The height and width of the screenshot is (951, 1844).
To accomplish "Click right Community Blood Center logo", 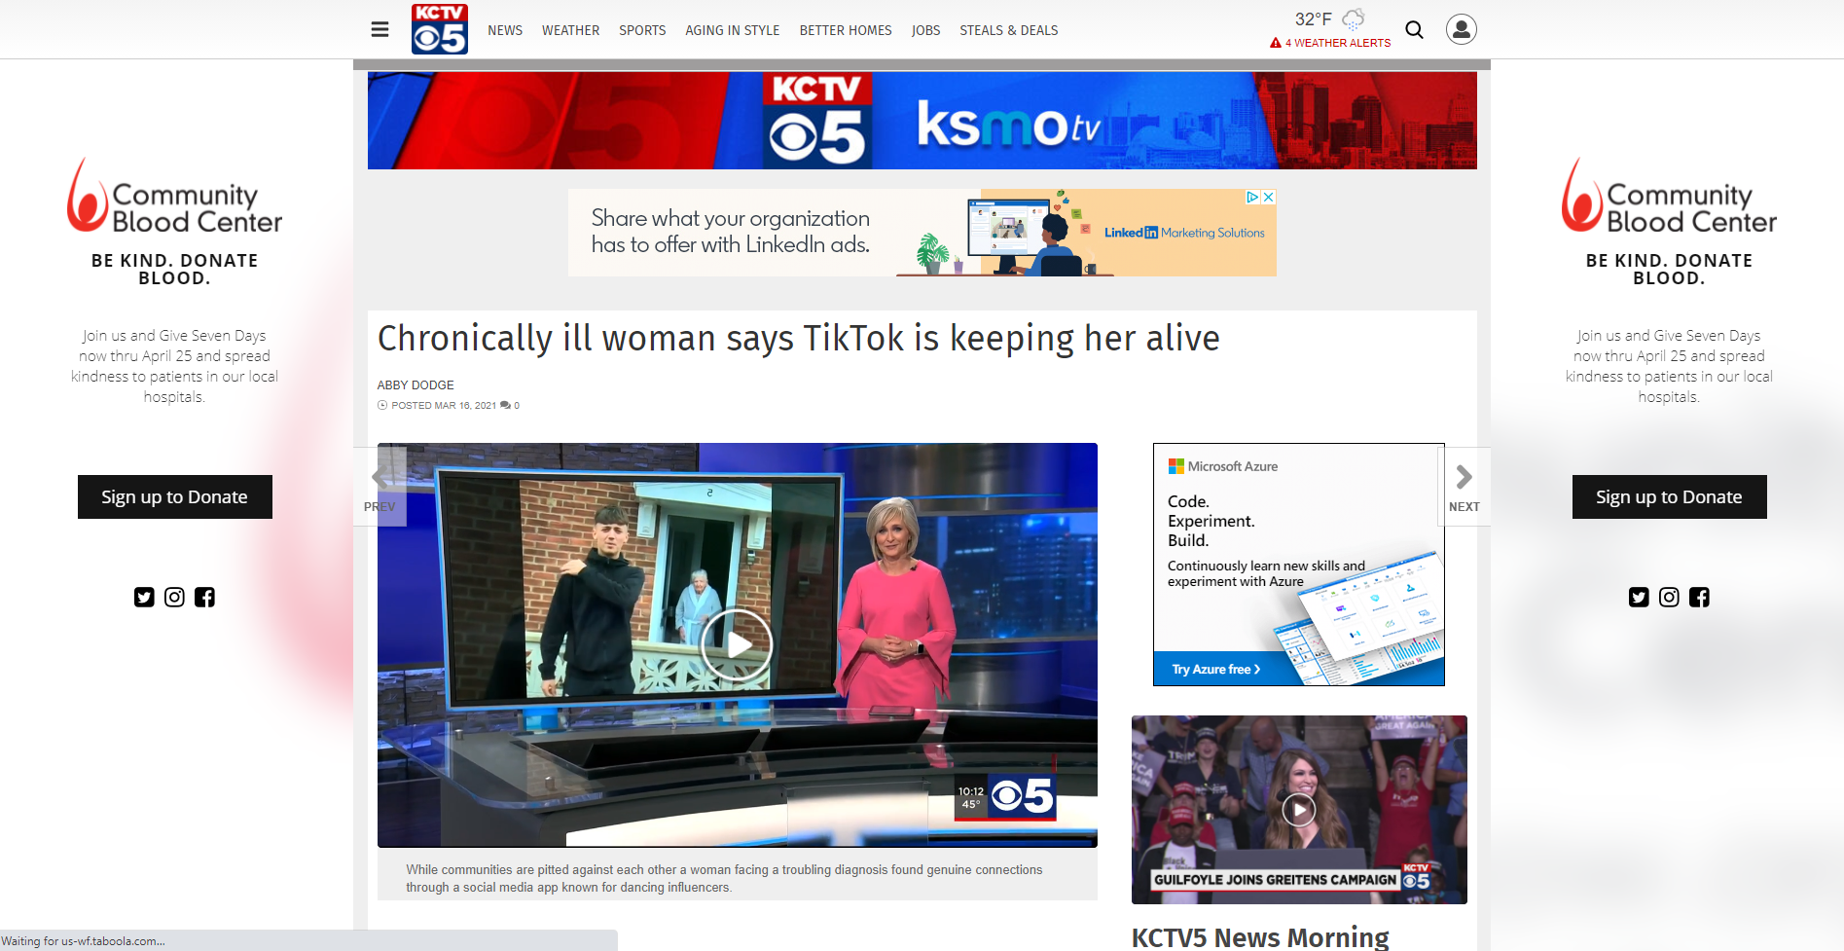I will pos(1669,197).
